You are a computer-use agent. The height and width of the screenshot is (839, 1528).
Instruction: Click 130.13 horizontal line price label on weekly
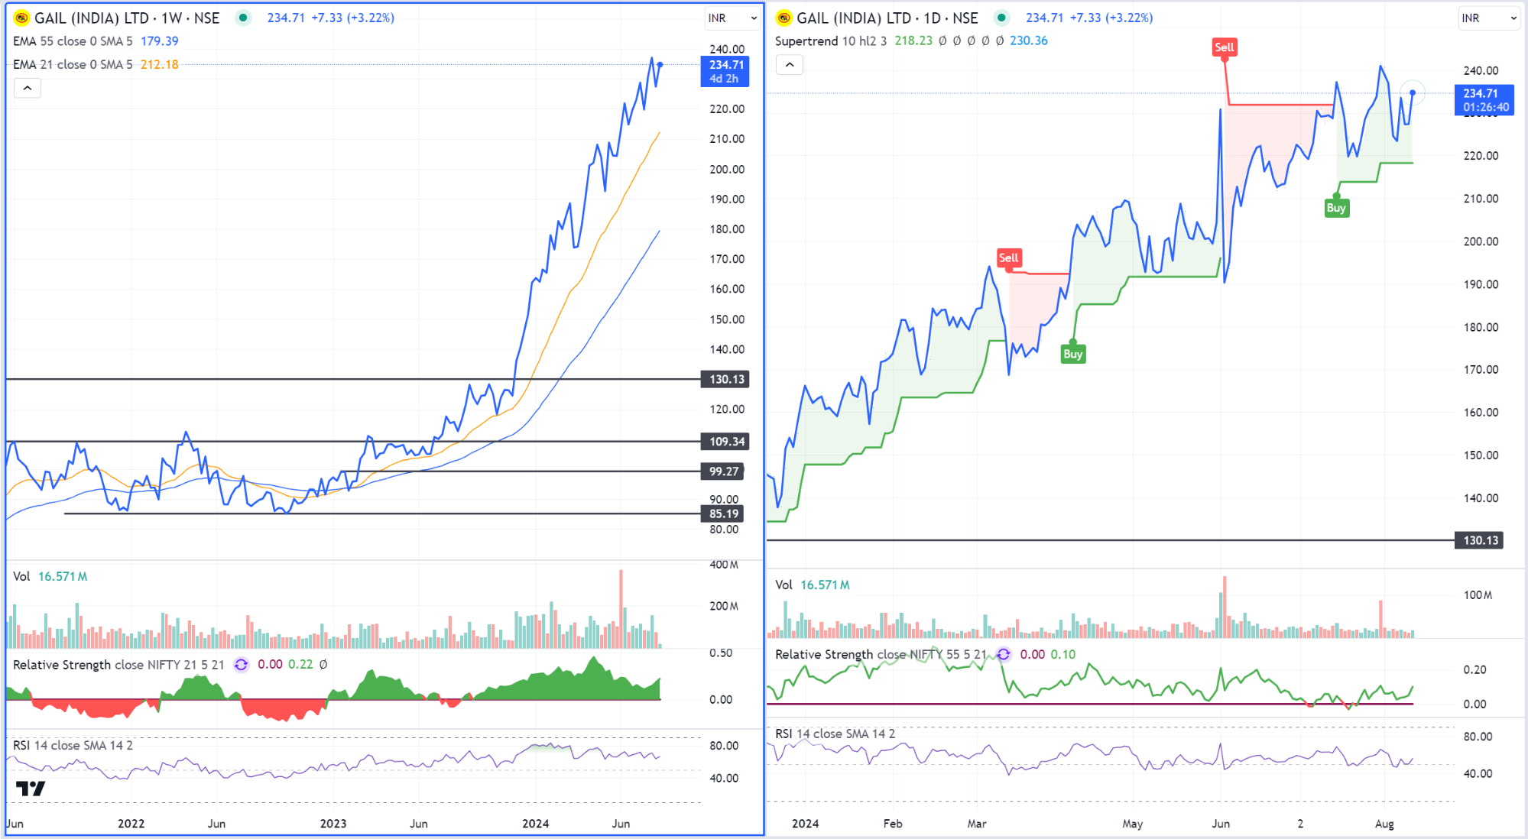[x=725, y=379]
